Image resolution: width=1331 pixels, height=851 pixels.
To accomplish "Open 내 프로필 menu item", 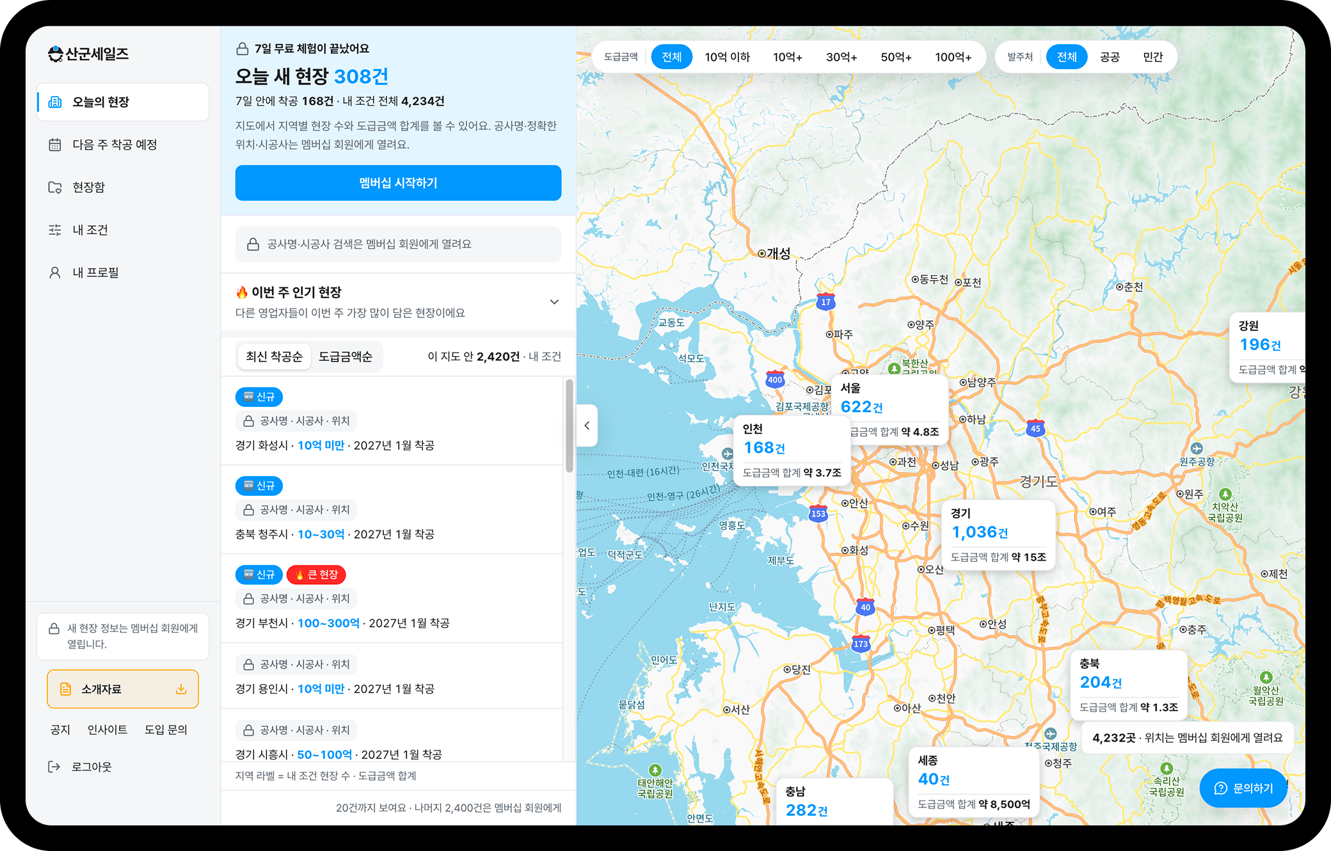I will coord(123,273).
